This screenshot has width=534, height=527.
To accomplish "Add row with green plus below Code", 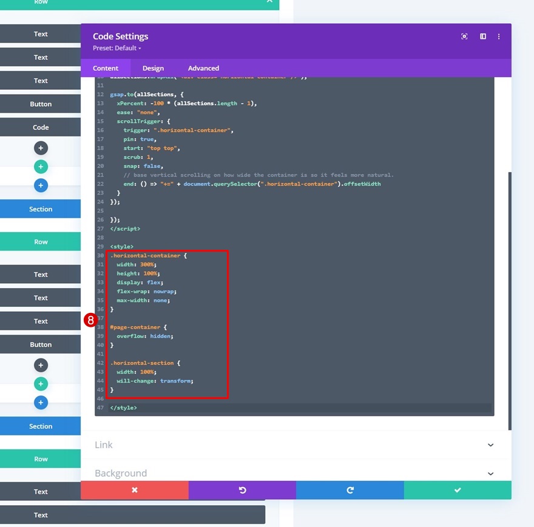I will pos(41,167).
